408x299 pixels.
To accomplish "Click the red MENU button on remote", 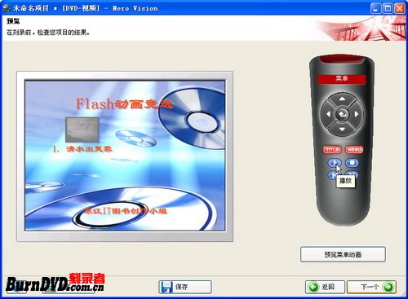I will (x=354, y=150).
